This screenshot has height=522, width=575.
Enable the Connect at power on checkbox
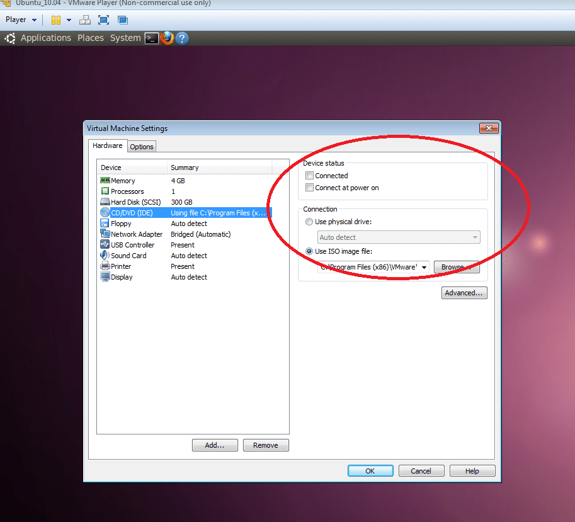click(309, 188)
